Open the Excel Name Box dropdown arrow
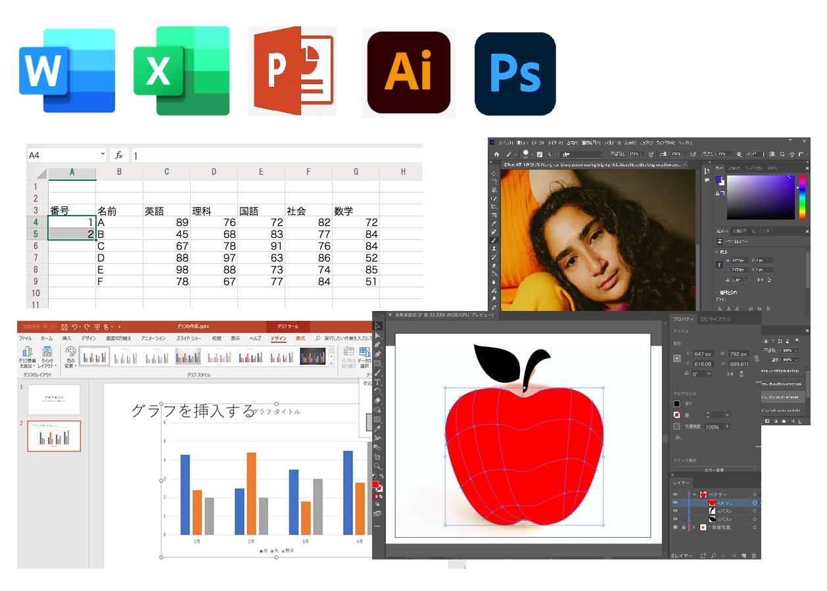827x591 pixels. pyautogui.click(x=102, y=154)
